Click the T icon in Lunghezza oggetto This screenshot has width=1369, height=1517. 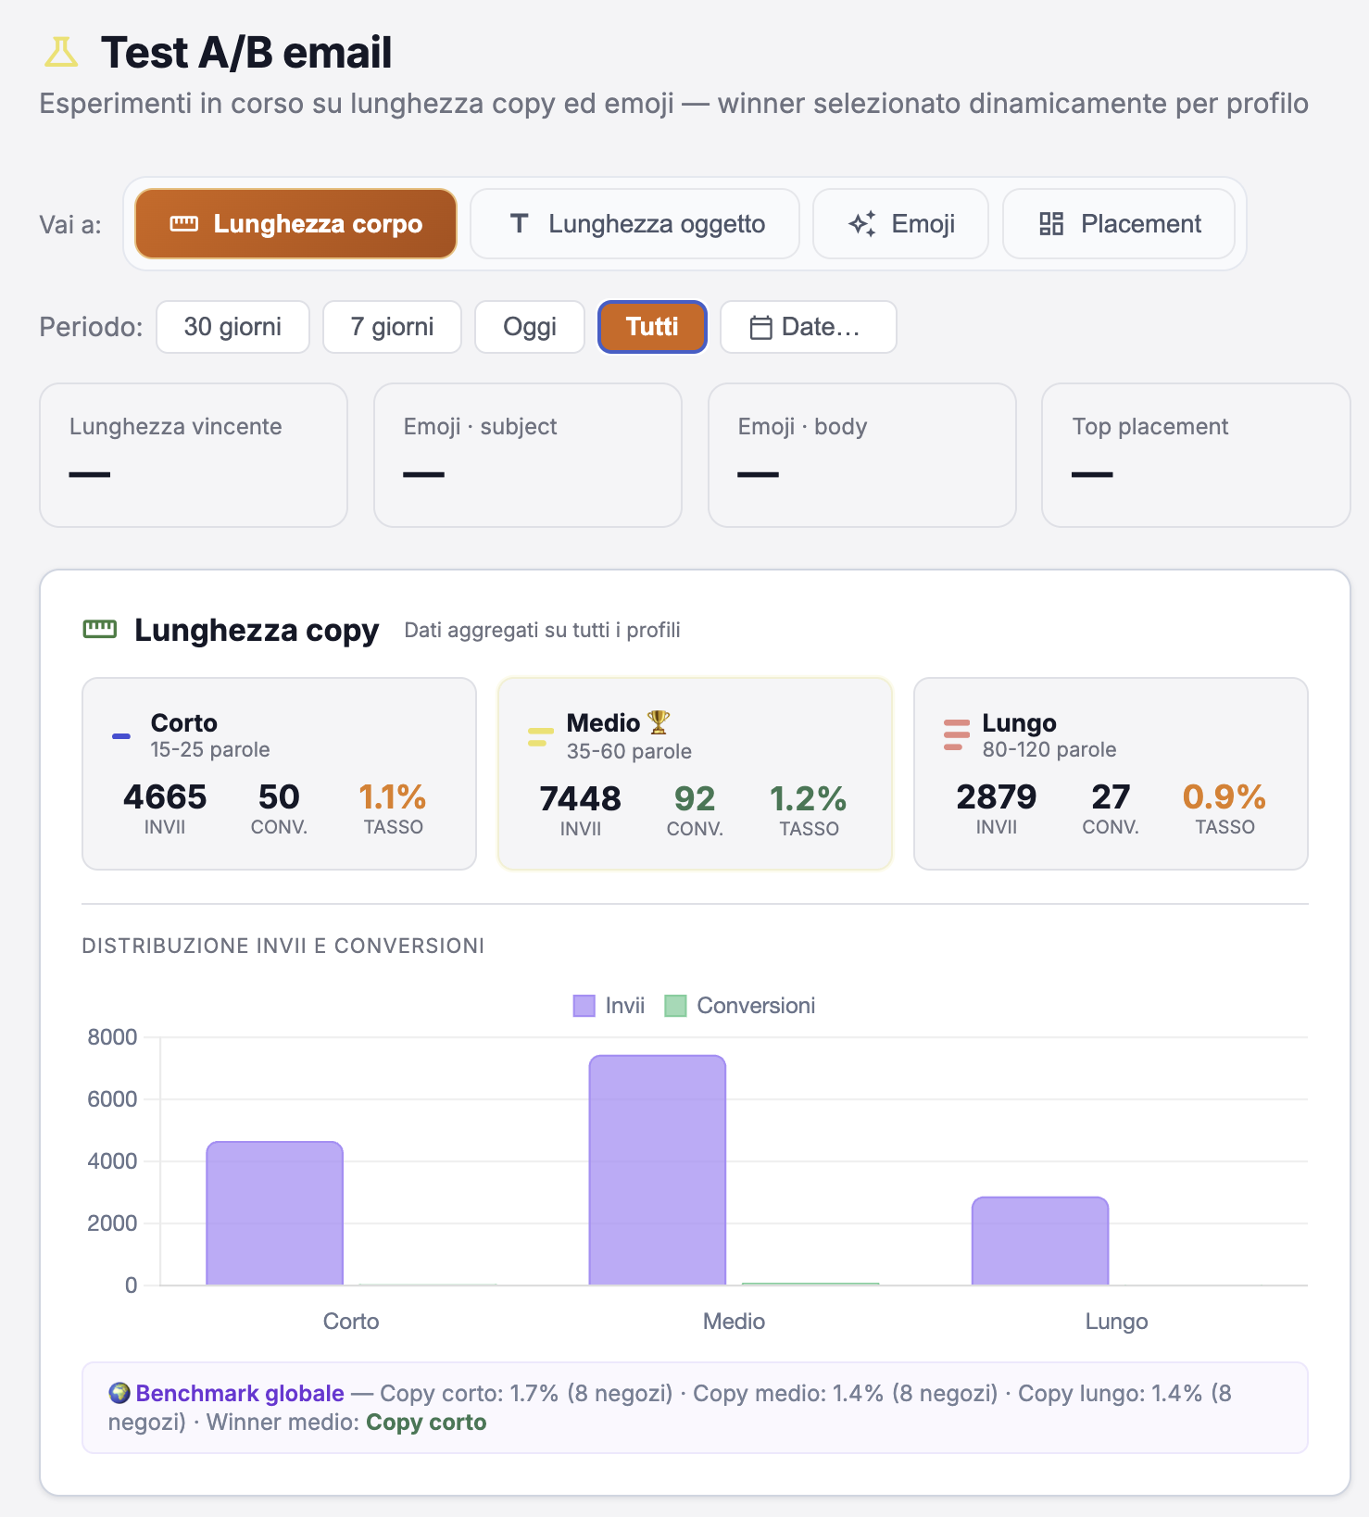(520, 223)
